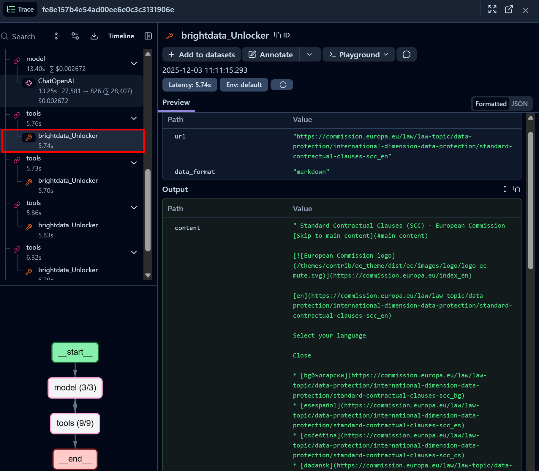Collapse the model run using its chevron
This screenshot has height=471, width=539.
pos(134,64)
